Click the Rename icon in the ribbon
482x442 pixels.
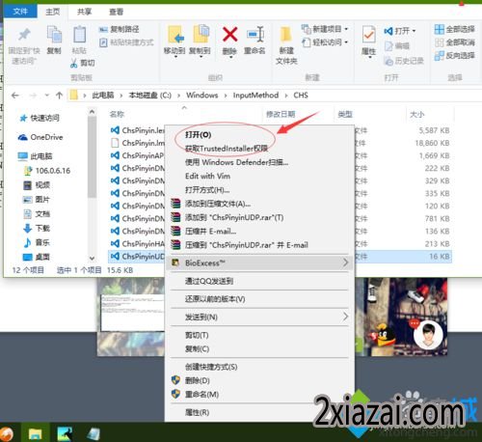click(255, 35)
